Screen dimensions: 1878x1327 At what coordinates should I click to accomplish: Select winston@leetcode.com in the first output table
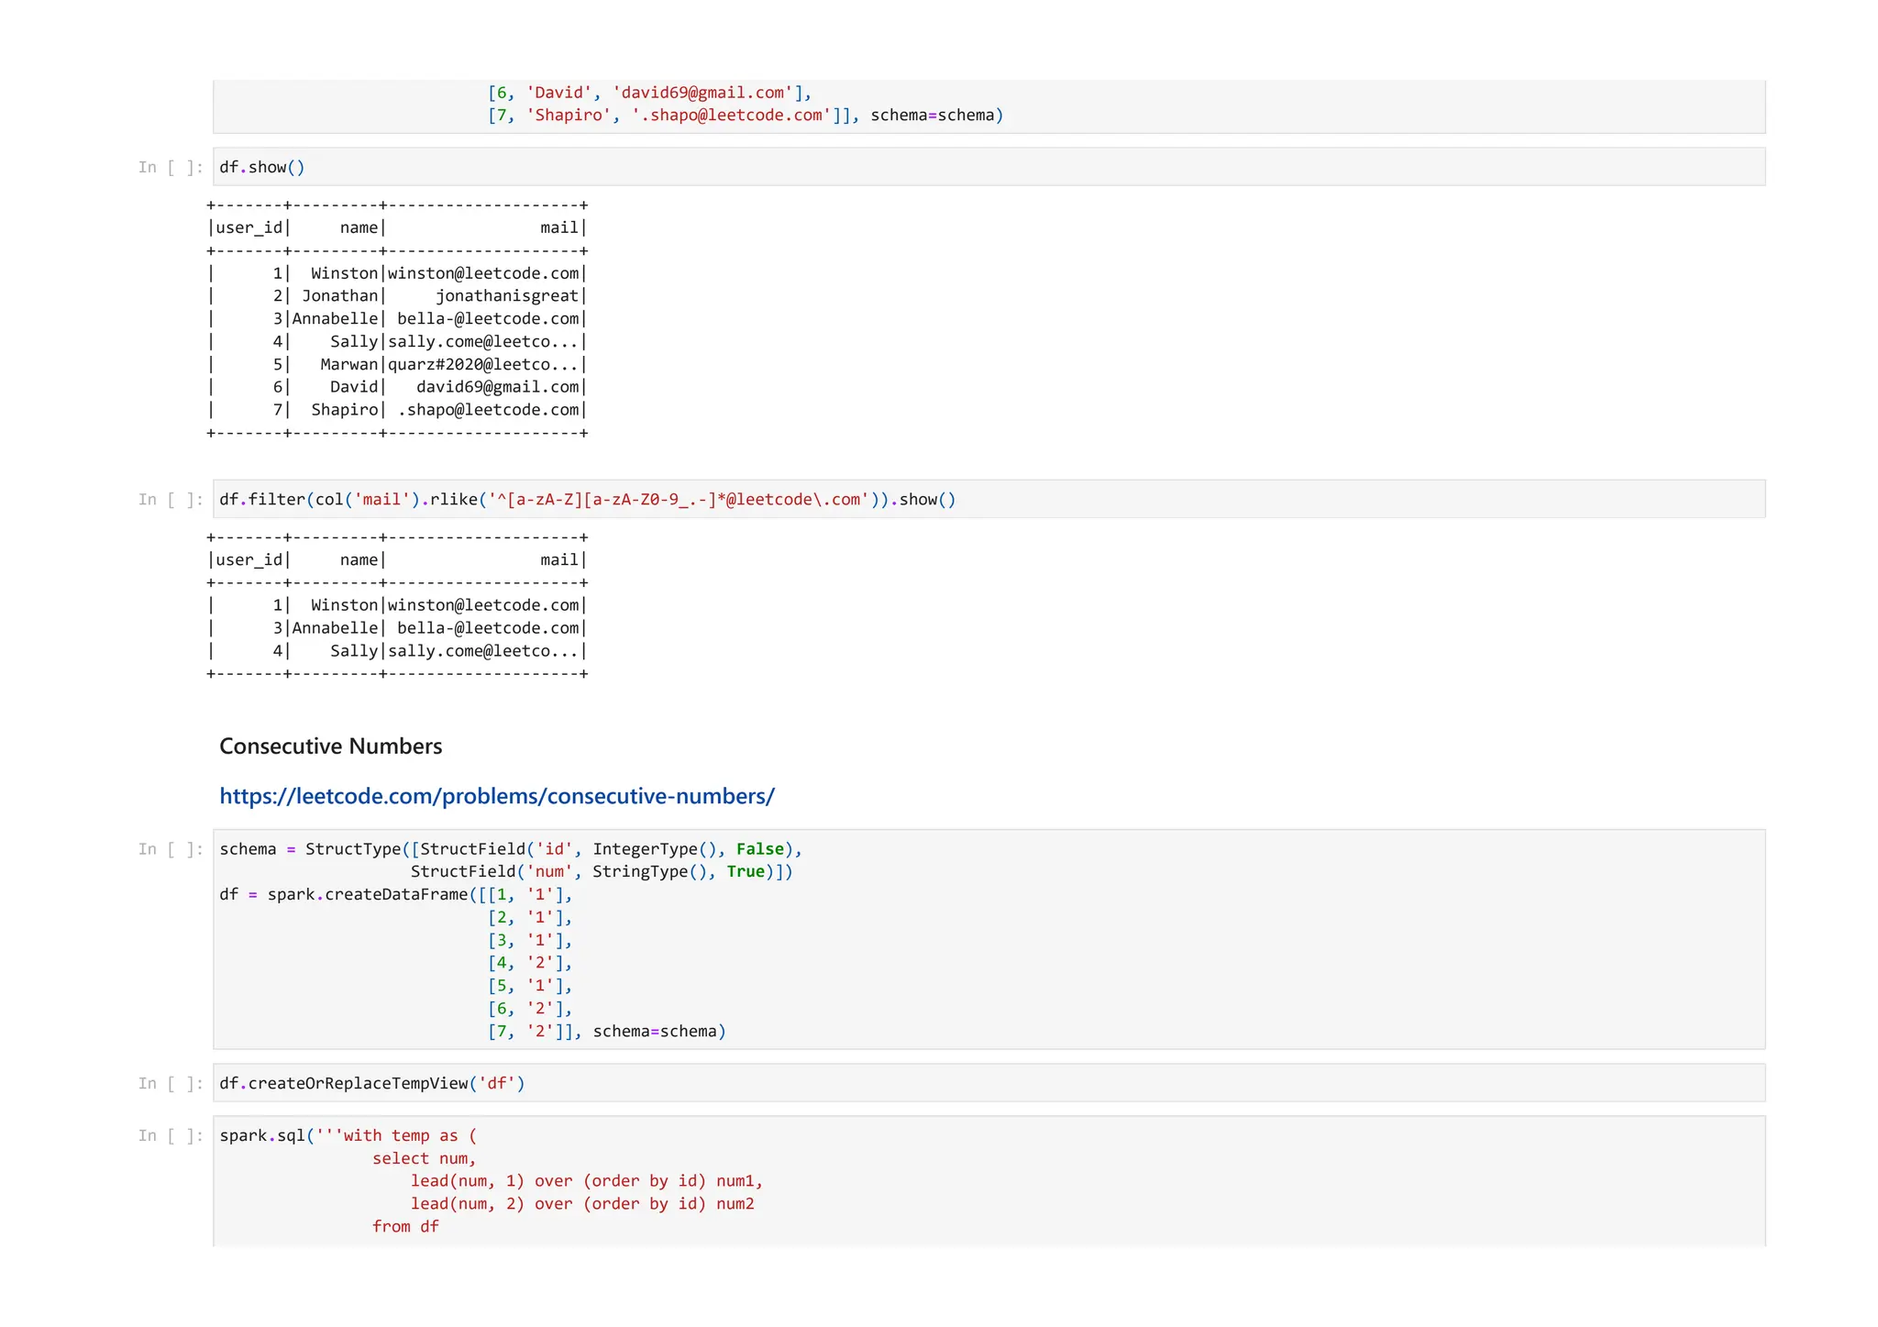(483, 273)
